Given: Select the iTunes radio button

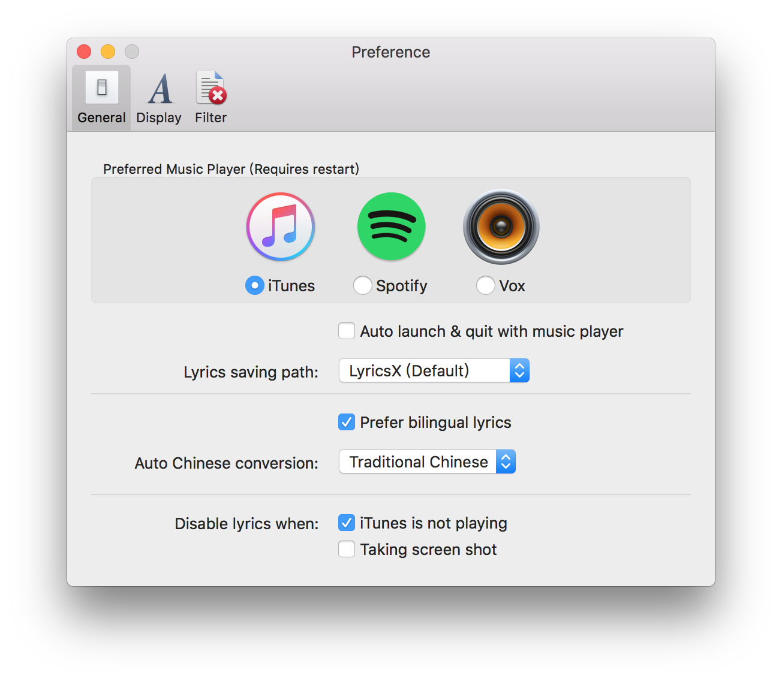Looking at the screenshot, I should (x=255, y=285).
